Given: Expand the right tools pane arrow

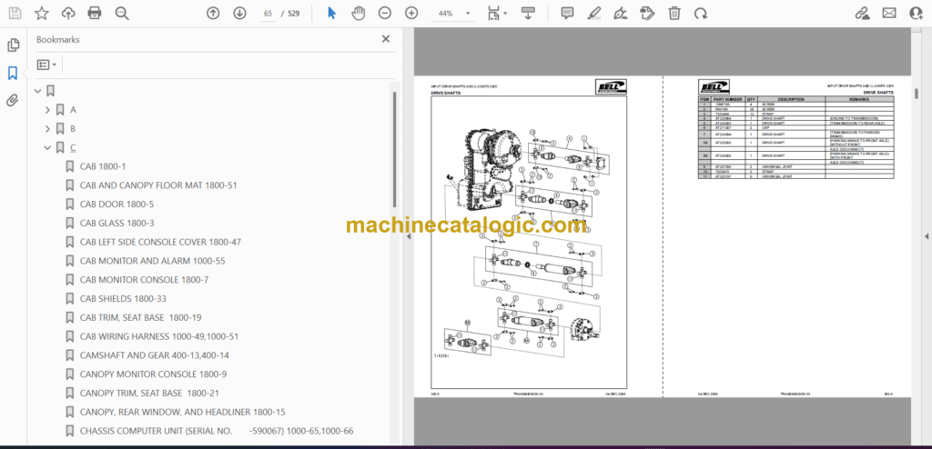Looking at the screenshot, I should (926, 236).
